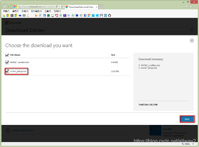Expand Install Instructions with the plus icon
The width and height of the screenshot is (199, 147).
(x=8, y=131)
